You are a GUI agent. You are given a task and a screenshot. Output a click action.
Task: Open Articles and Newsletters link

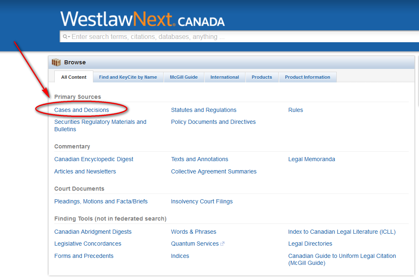(85, 171)
